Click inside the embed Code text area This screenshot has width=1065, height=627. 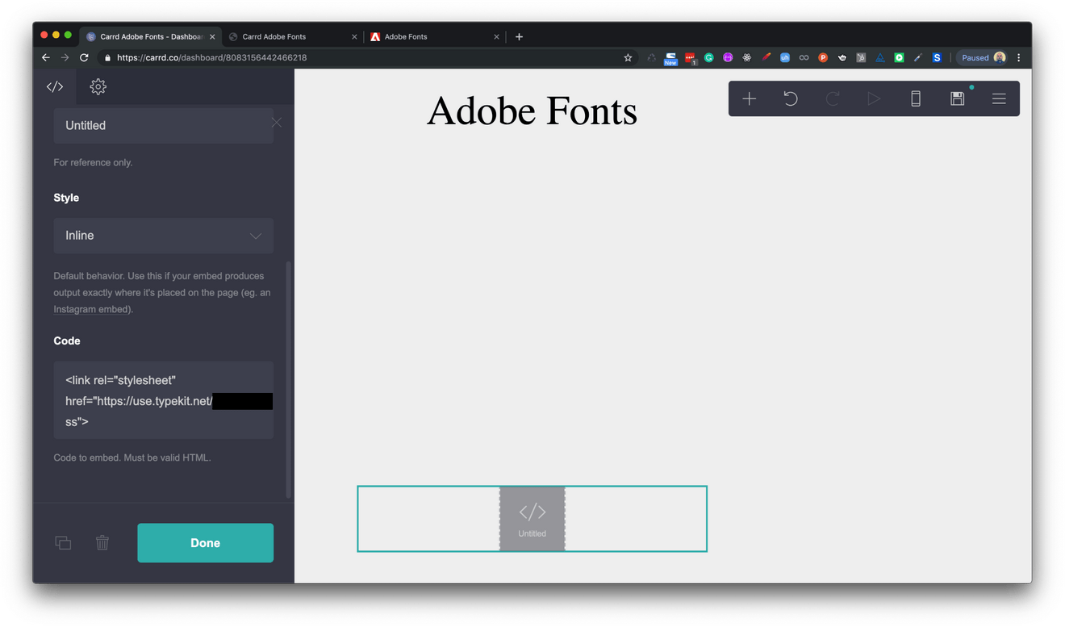pos(164,400)
